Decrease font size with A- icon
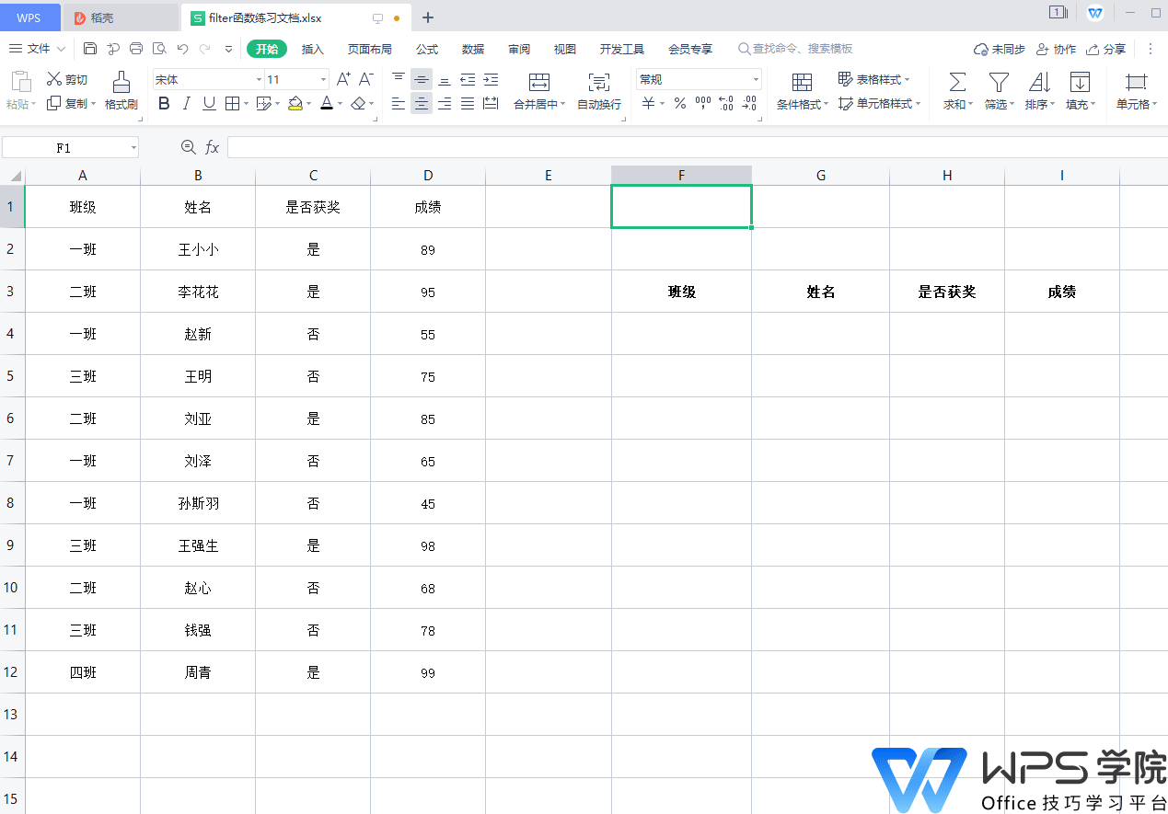The image size is (1168, 814). click(365, 80)
